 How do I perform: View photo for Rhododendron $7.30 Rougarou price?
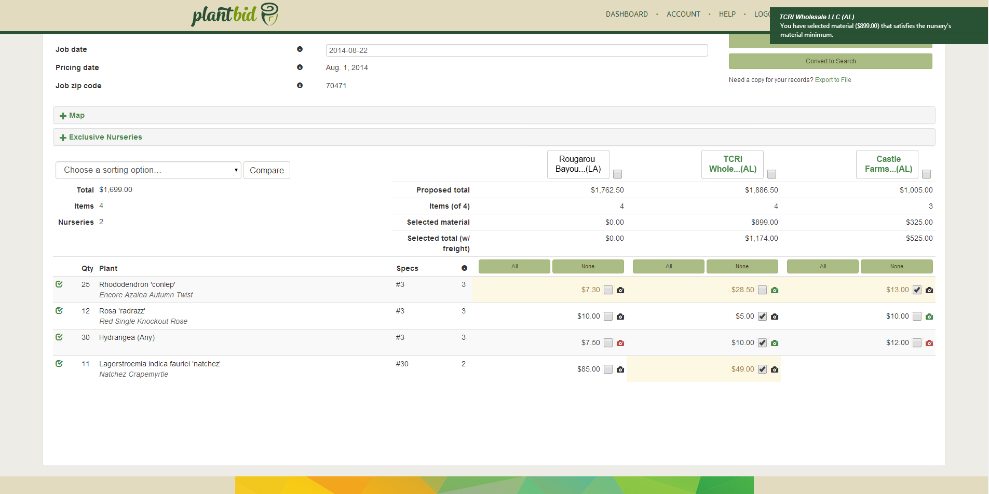[620, 290]
